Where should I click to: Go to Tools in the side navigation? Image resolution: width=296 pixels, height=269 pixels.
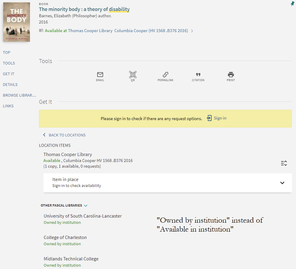[9, 63]
